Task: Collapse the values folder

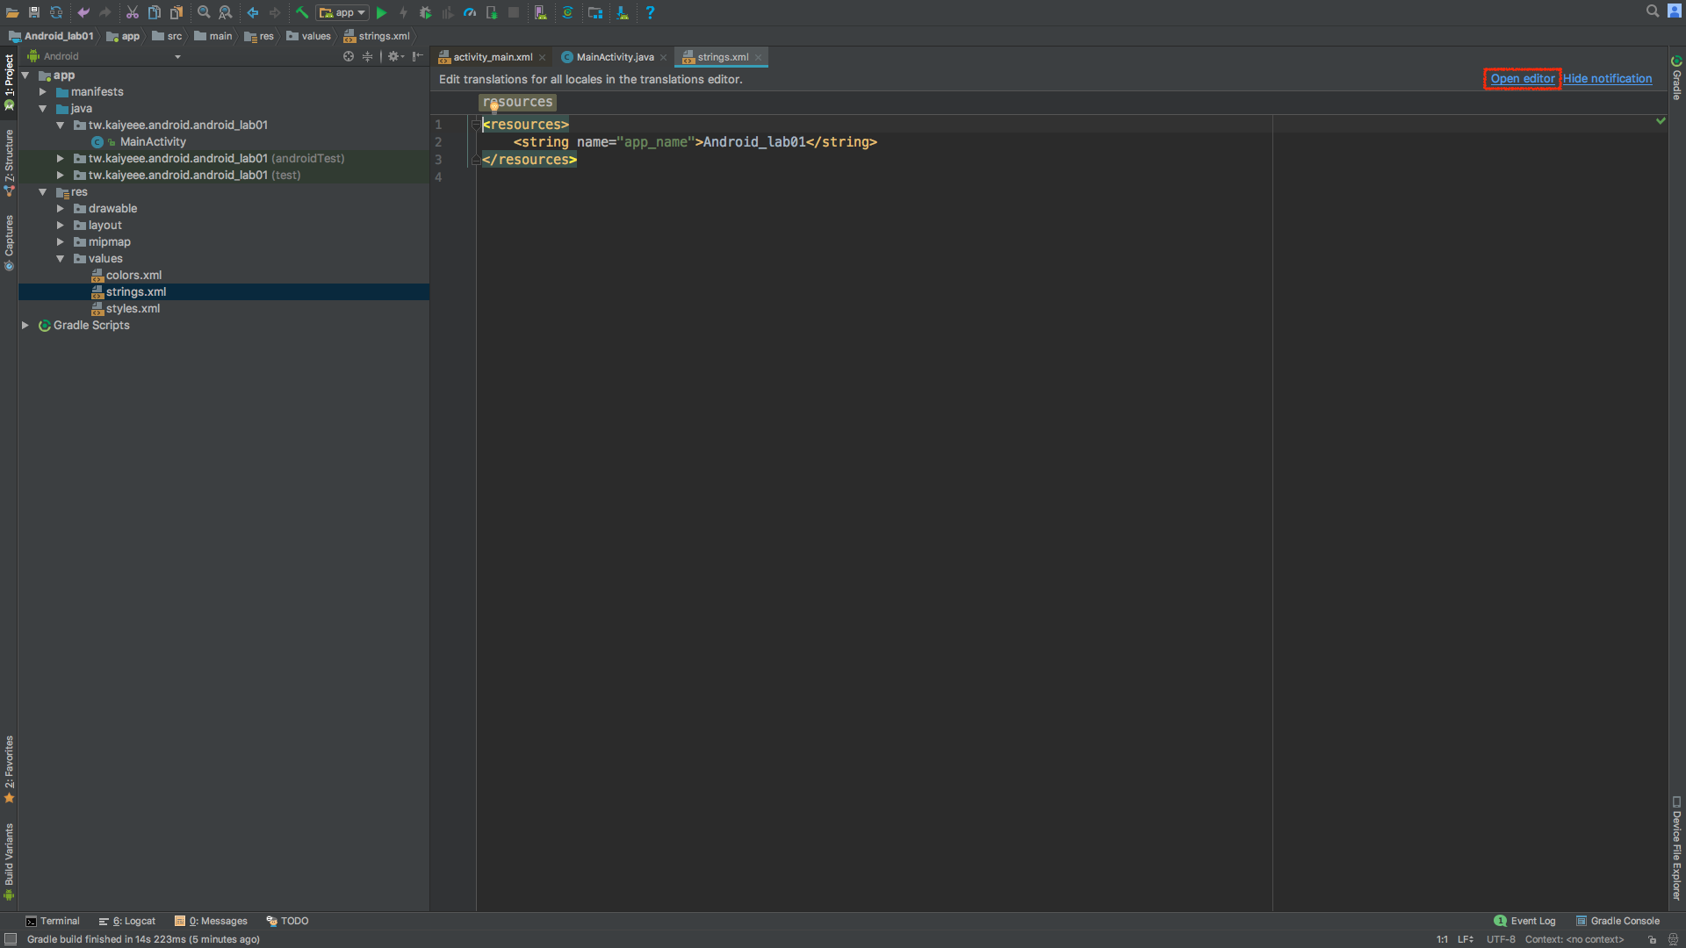Action: click(60, 259)
